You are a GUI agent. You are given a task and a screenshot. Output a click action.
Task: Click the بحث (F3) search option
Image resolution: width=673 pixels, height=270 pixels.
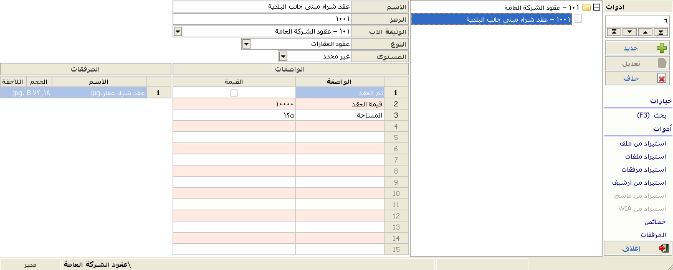[x=651, y=115]
